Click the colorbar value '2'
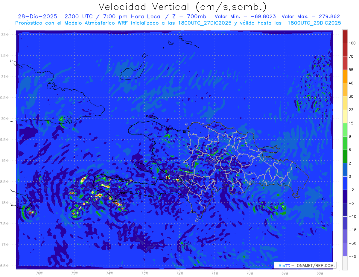359x277 pixels. 350,163
